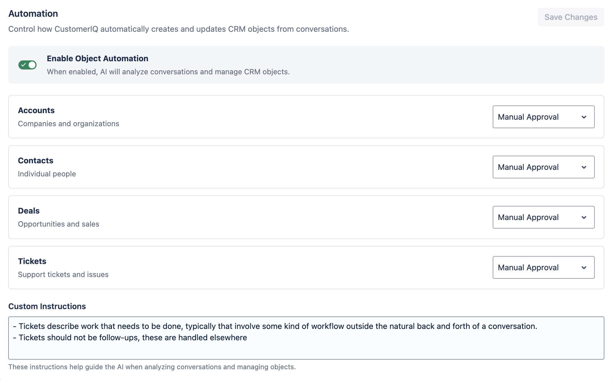Select the Tickets row title
The width and height of the screenshot is (612, 380).
pyautogui.click(x=32, y=261)
